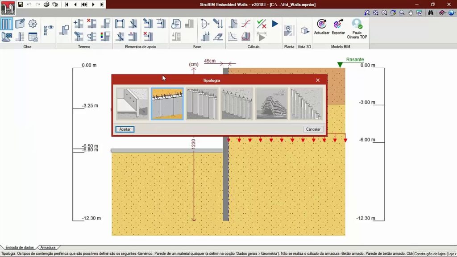Open general settings gear icon
The height and width of the screenshot is (257, 457).
tap(33, 24)
